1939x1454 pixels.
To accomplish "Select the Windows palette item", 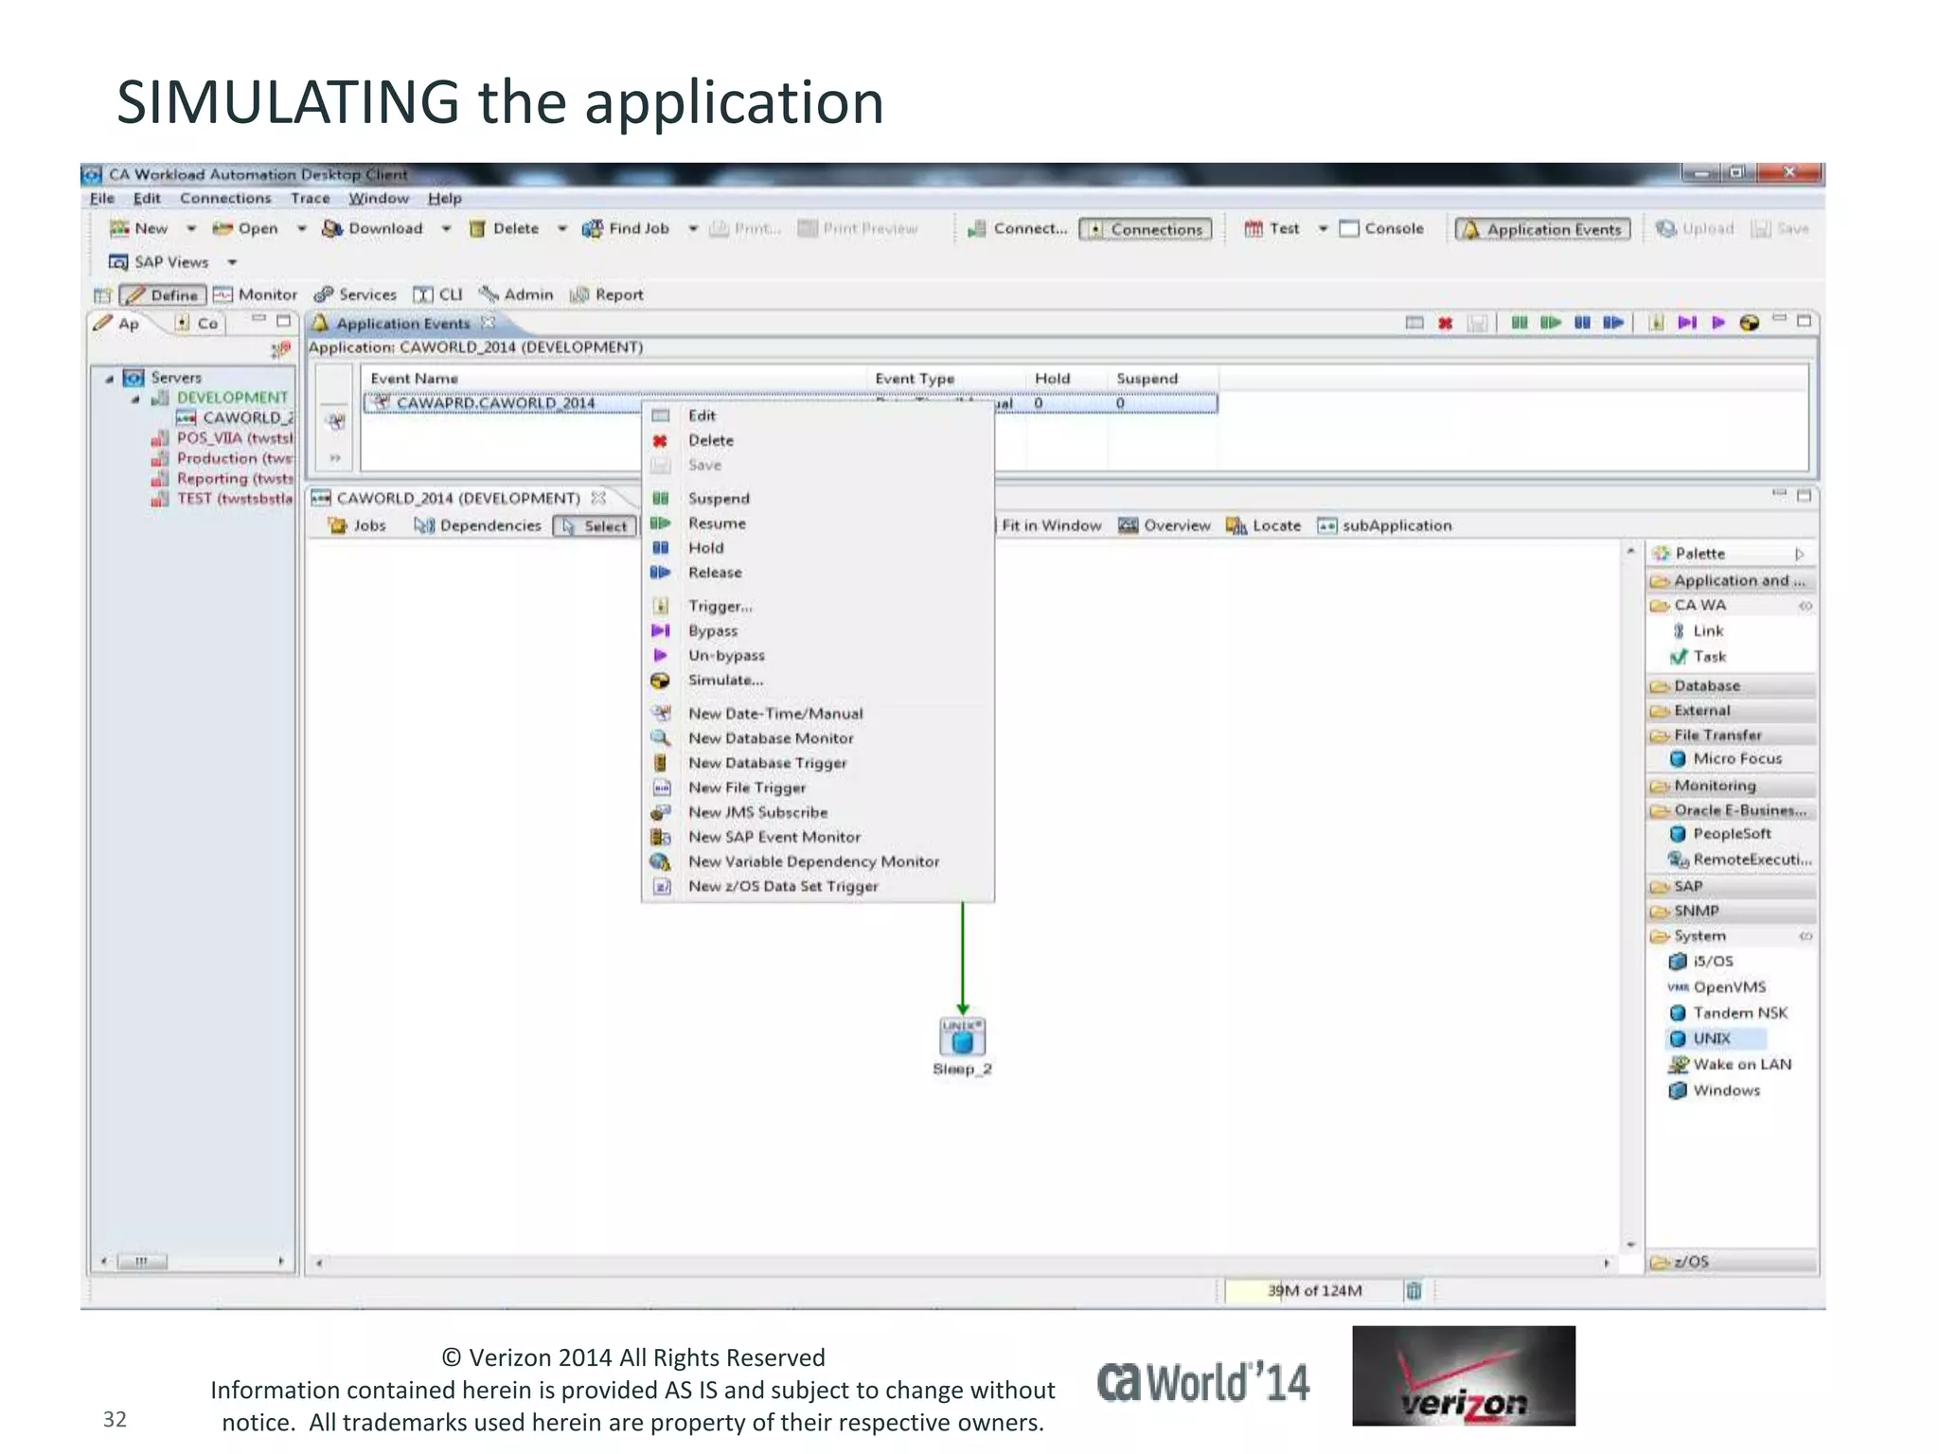I will (x=1715, y=1090).
